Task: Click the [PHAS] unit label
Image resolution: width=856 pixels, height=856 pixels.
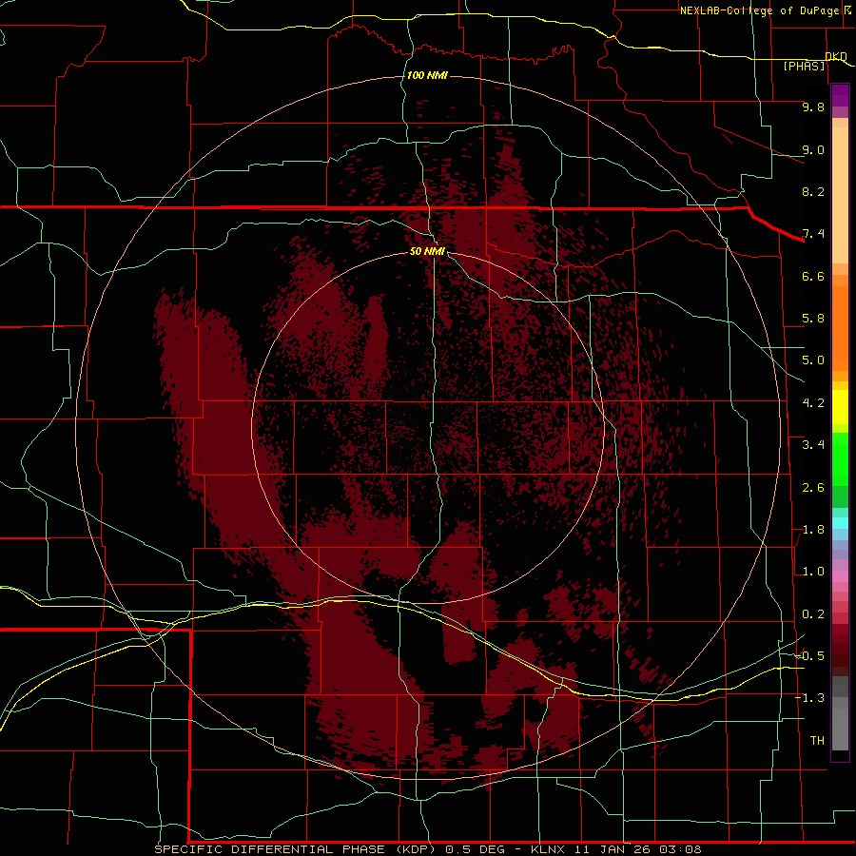Action: coord(804,66)
